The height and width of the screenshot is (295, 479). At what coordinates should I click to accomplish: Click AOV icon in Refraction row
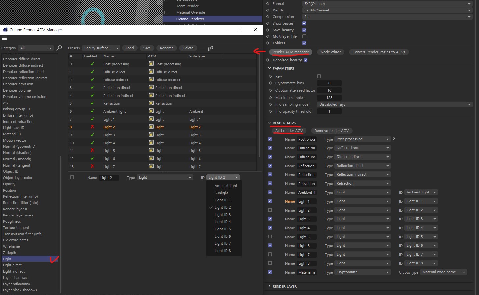(151, 103)
